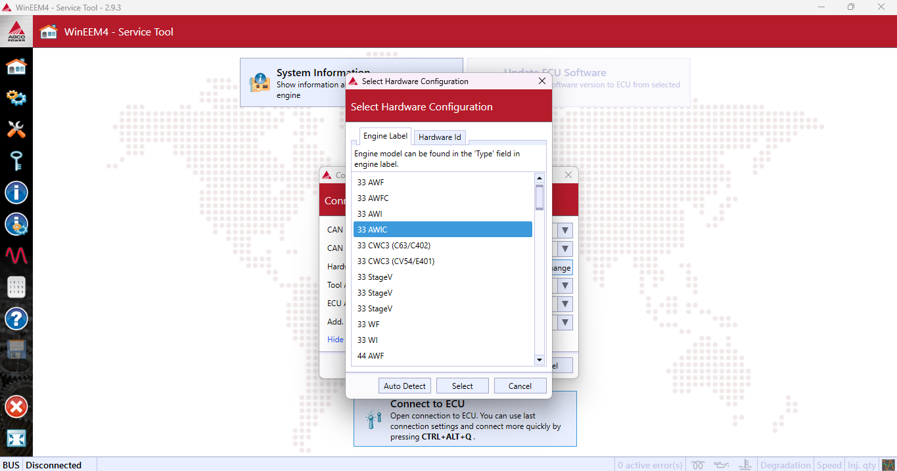The width and height of the screenshot is (897, 471).
Task: Click the Disconnected BUS status text
Action: [x=54, y=465]
